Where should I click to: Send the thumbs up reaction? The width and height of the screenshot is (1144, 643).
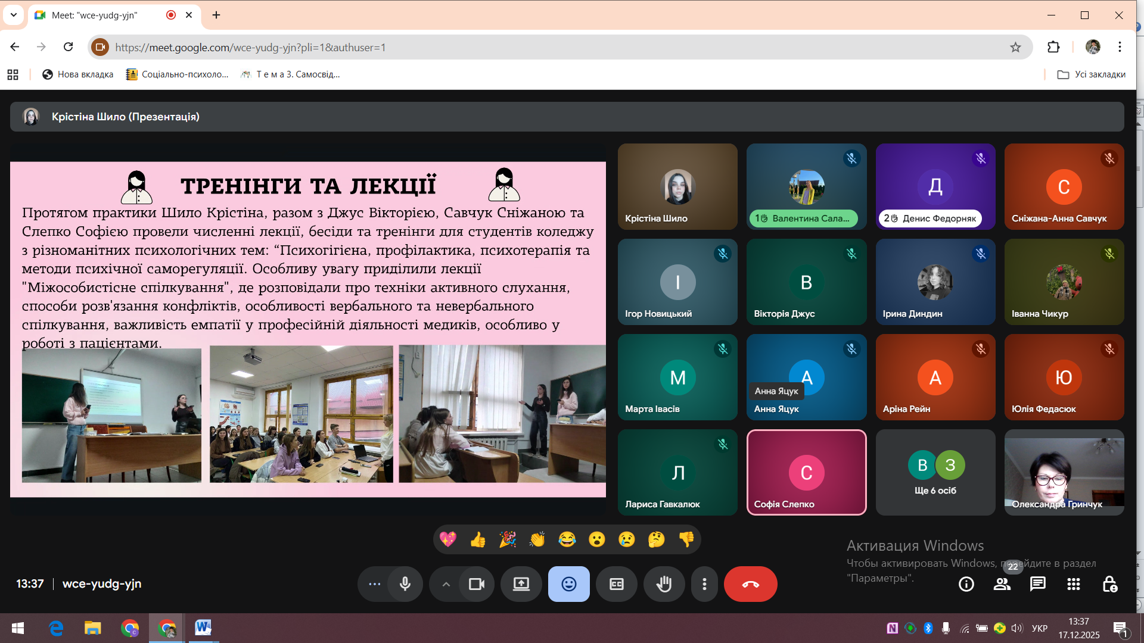pos(478,539)
